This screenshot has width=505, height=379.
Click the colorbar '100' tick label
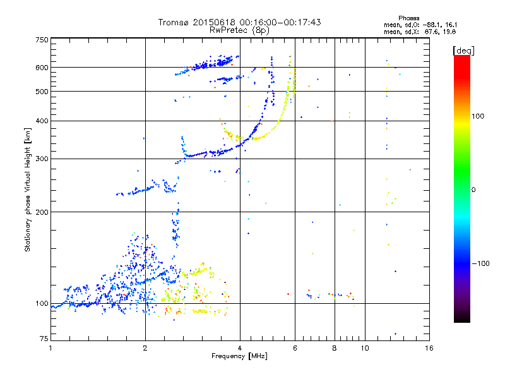478,116
